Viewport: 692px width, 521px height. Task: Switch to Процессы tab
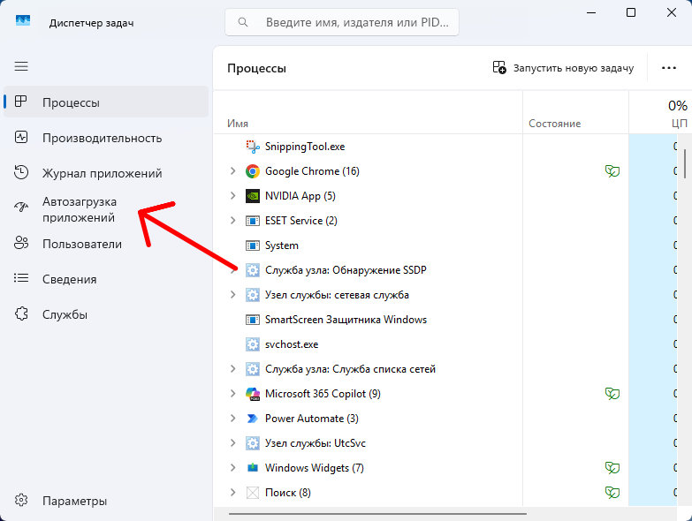tap(106, 102)
